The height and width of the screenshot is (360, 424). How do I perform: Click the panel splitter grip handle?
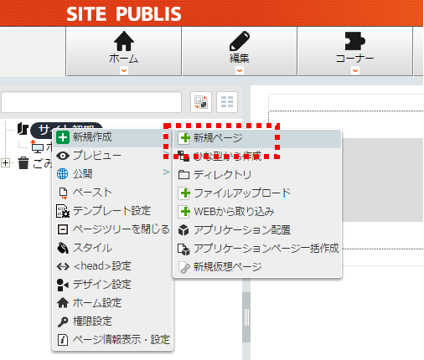click(x=246, y=317)
